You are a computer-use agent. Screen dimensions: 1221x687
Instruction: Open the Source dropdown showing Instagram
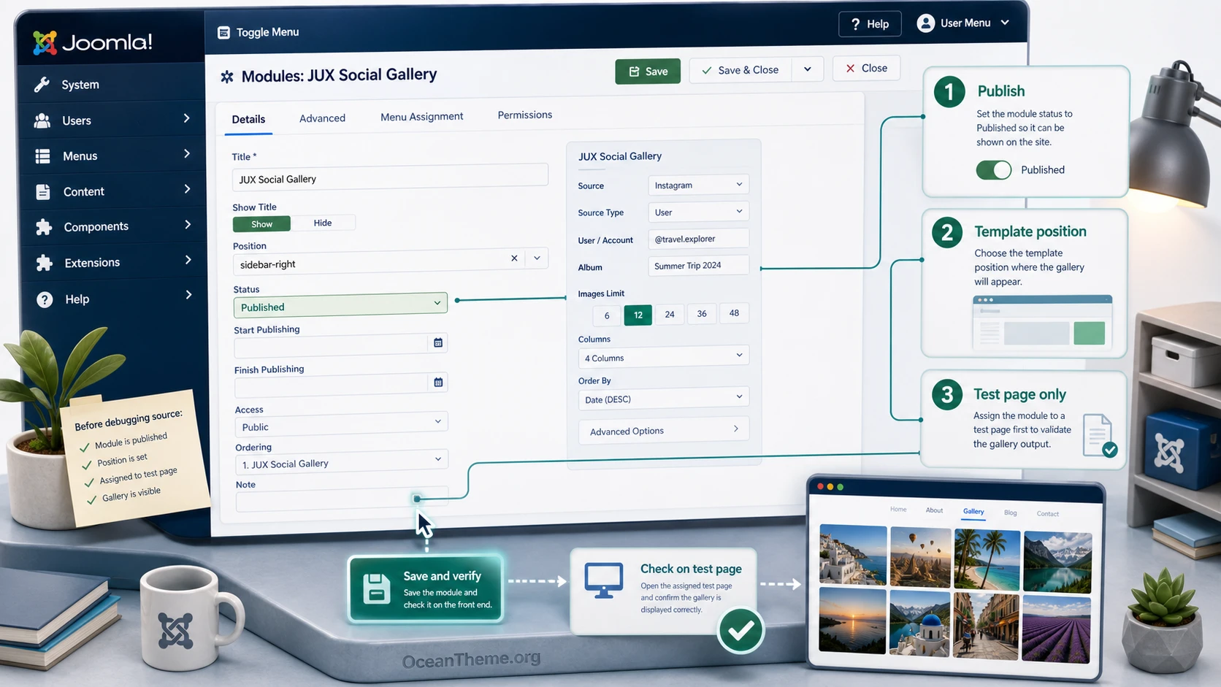click(699, 185)
